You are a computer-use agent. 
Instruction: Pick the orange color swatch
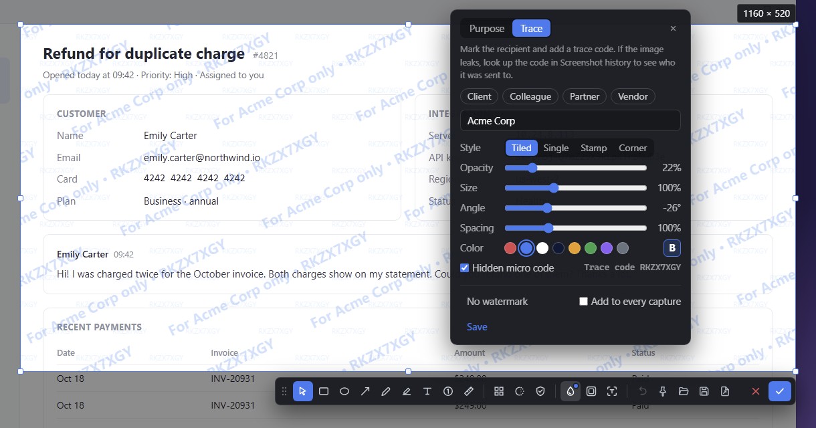(x=575, y=248)
